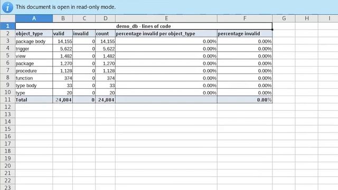Click the 'package body' cell

tap(34, 41)
